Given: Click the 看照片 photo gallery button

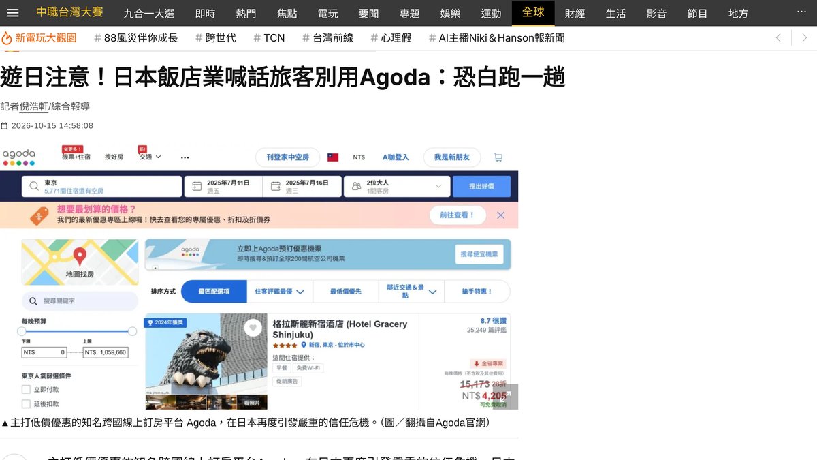Looking at the screenshot, I should click(x=252, y=402).
